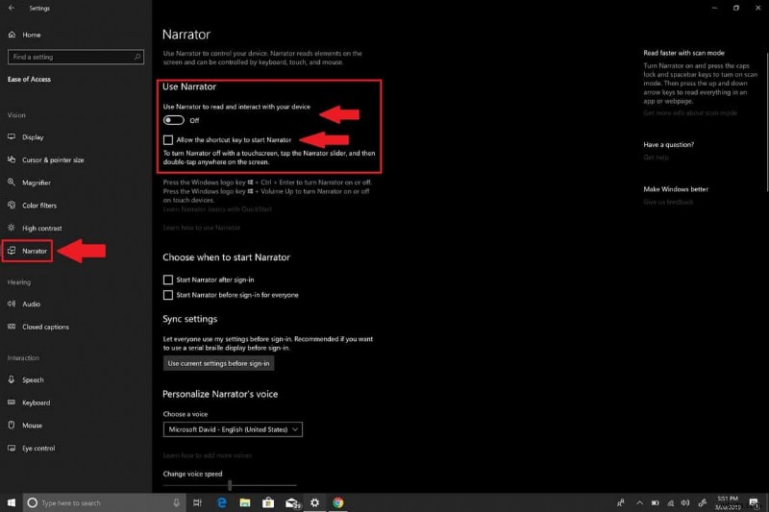Click Use current settings before sign-in button
Viewport: 769px width, 512px height.
218,363
